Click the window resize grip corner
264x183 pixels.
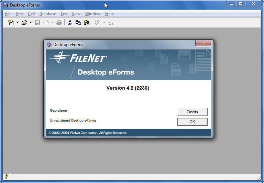click(259, 177)
